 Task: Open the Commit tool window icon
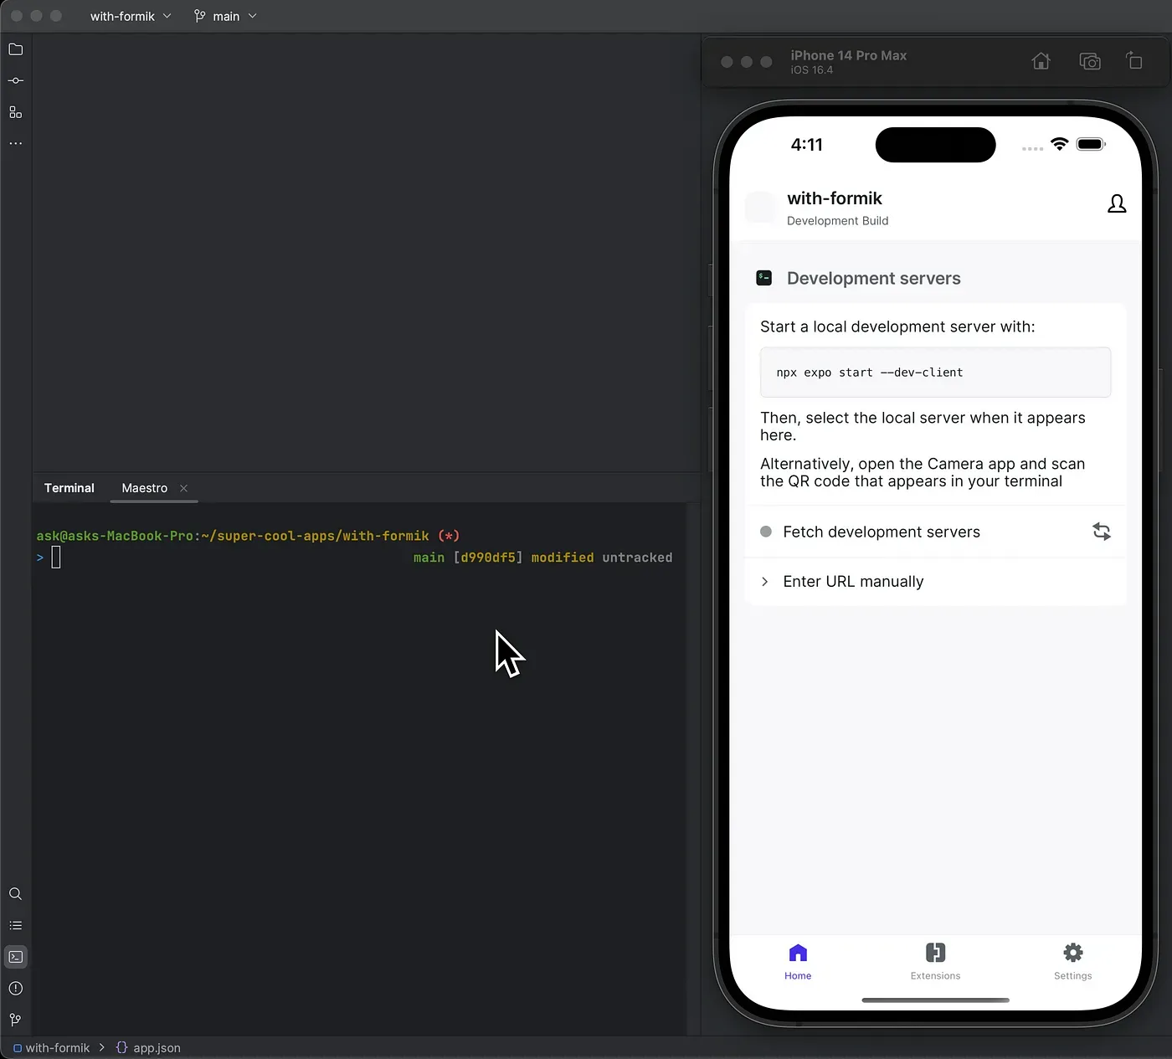[x=15, y=80]
